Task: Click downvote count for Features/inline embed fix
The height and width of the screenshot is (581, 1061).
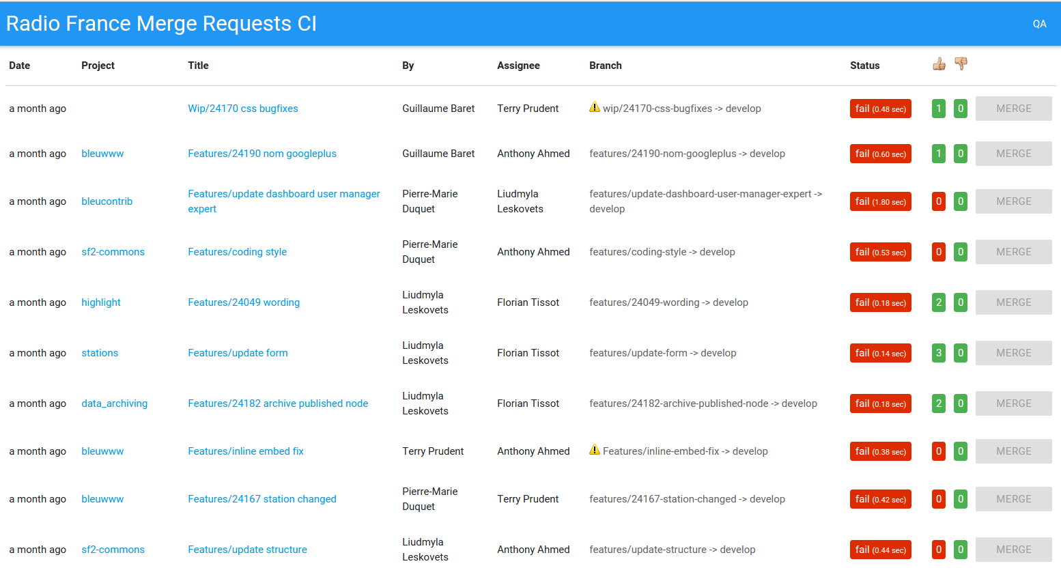Action: 961,451
